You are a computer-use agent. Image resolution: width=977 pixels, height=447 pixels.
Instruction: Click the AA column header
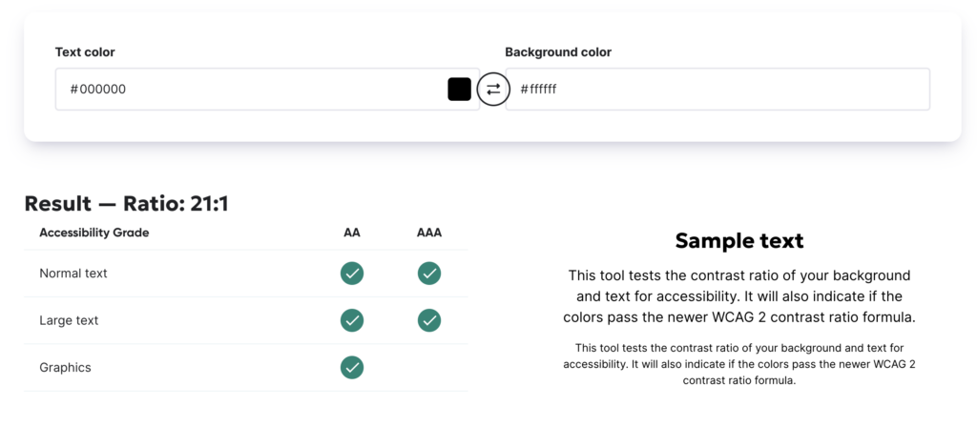pyautogui.click(x=352, y=233)
